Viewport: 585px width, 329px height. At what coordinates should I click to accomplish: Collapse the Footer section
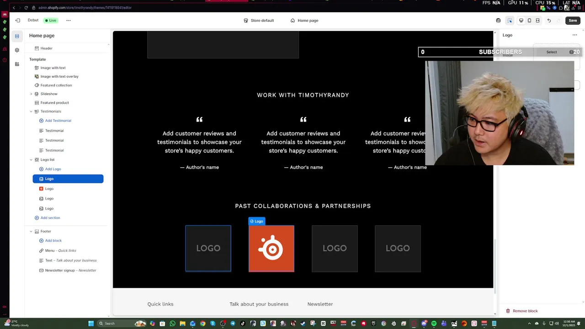(31, 232)
